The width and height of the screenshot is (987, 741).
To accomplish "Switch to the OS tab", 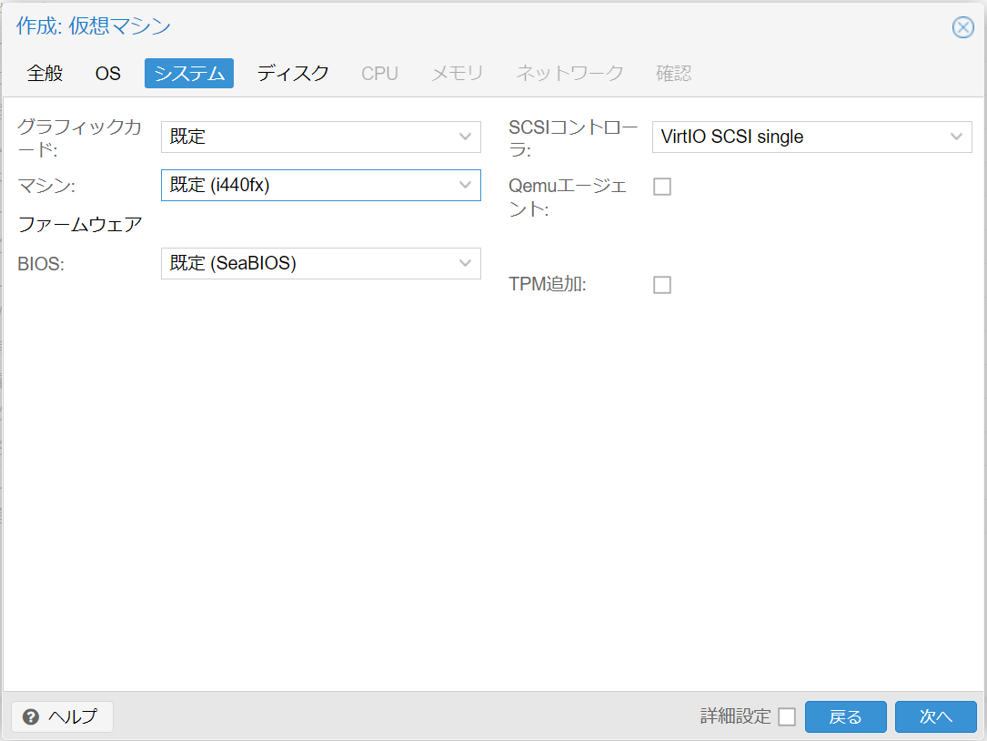I will [x=107, y=74].
